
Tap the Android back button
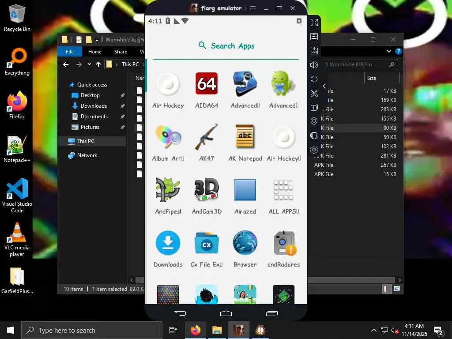pyautogui.click(x=180, y=313)
